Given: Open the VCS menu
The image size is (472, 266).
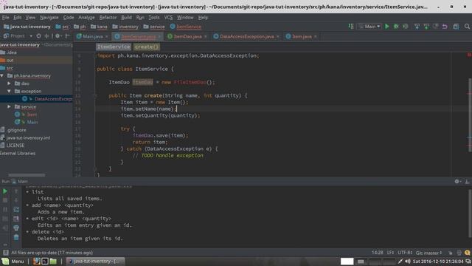Looking at the screenshot, I should coord(168,18).
